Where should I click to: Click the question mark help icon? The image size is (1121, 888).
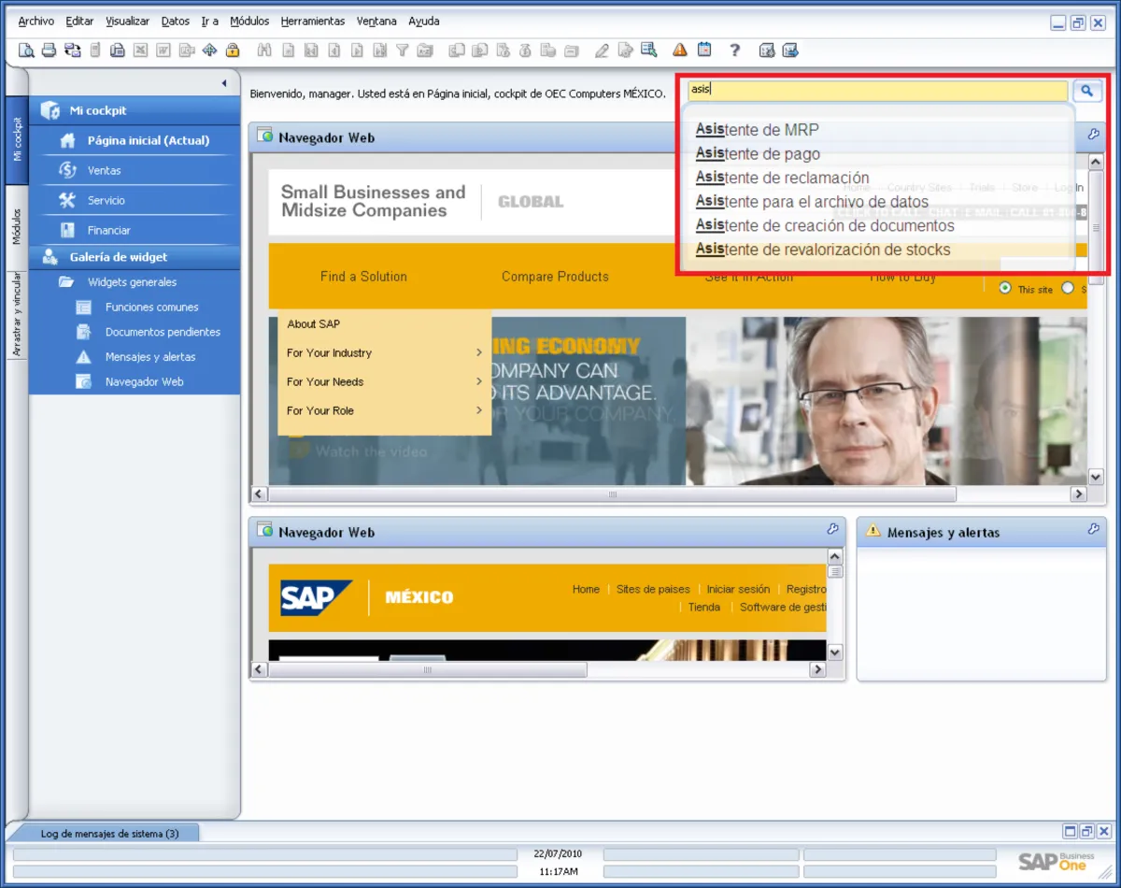click(x=735, y=50)
